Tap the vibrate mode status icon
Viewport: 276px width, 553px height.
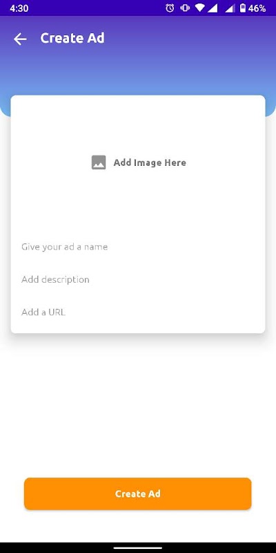point(185,8)
